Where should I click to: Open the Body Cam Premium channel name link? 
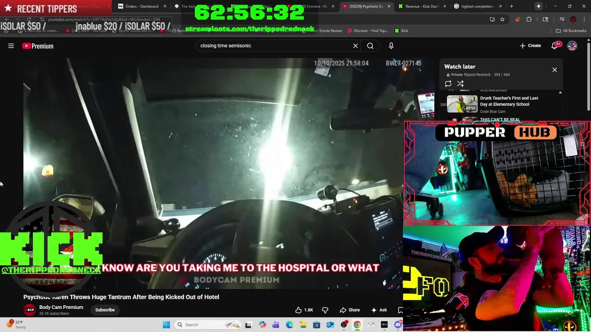(61, 307)
